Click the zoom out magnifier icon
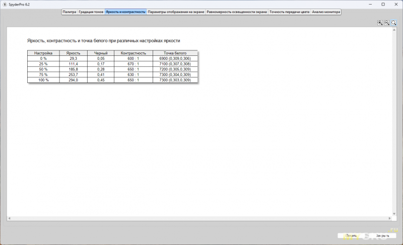 click(x=387, y=23)
